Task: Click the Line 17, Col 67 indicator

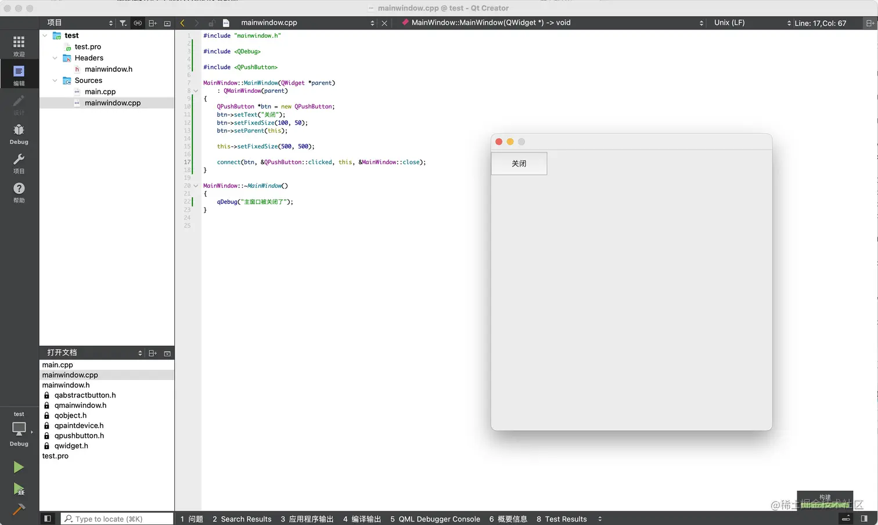Action: pyautogui.click(x=820, y=23)
